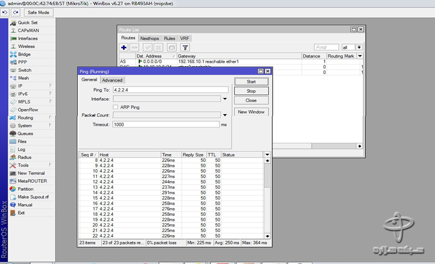Switch to the Rules tab
The width and height of the screenshot is (435, 264).
coord(170,39)
